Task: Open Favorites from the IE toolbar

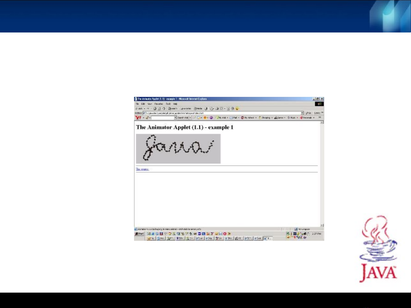Action: [x=186, y=109]
